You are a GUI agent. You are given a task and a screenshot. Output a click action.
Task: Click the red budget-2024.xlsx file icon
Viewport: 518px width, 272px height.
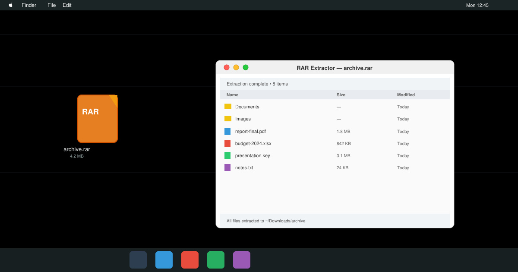(x=227, y=143)
